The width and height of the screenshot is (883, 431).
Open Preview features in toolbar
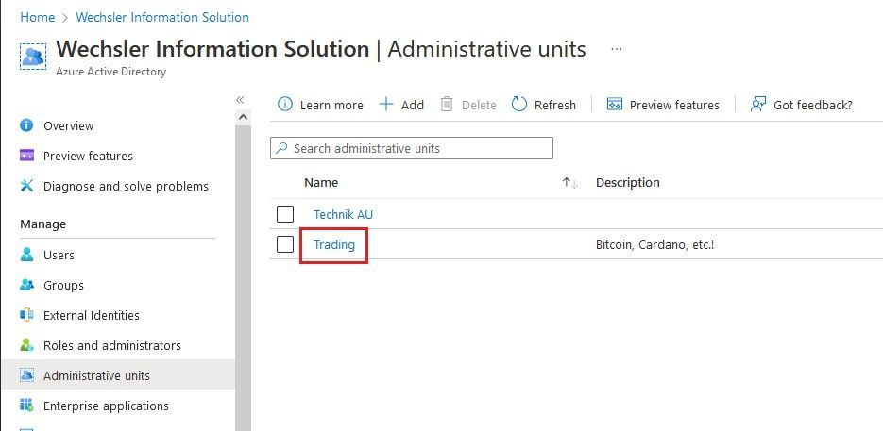663,105
